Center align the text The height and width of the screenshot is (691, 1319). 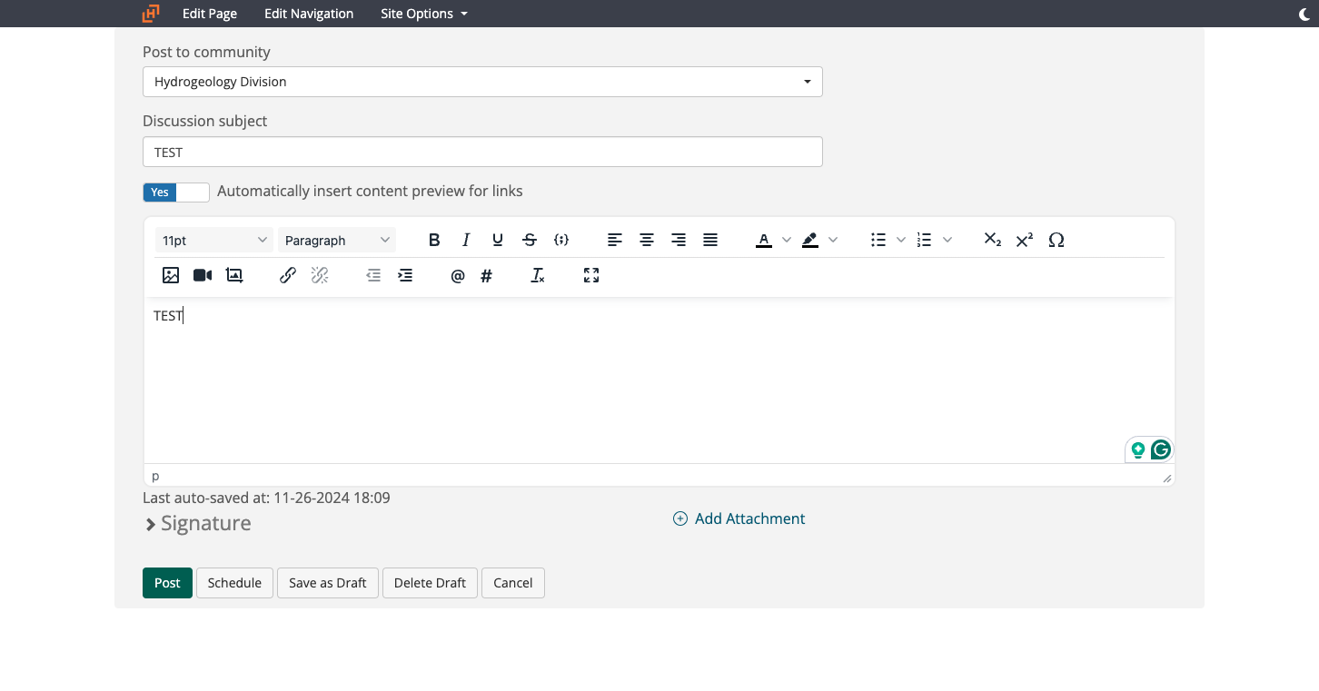647,240
